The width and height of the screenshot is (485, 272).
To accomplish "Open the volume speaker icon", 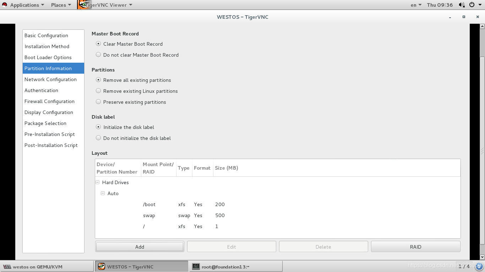I will (x=462, y=5).
